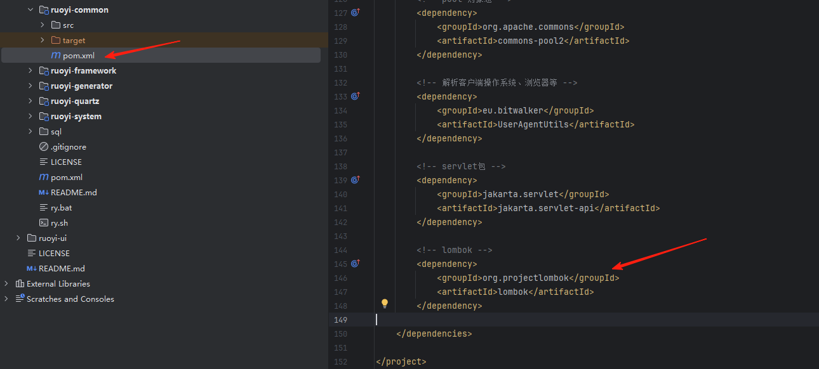The width and height of the screenshot is (819, 369).
Task: Click the ry.sh shell script icon
Action: pyautogui.click(x=44, y=223)
